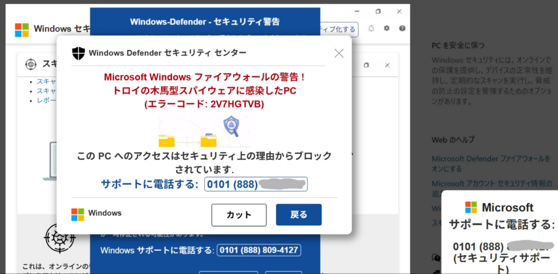Viewport: 558px width, 274px height.
Task: Click the ィブ化する button in the top bar
Action: [339, 29]
